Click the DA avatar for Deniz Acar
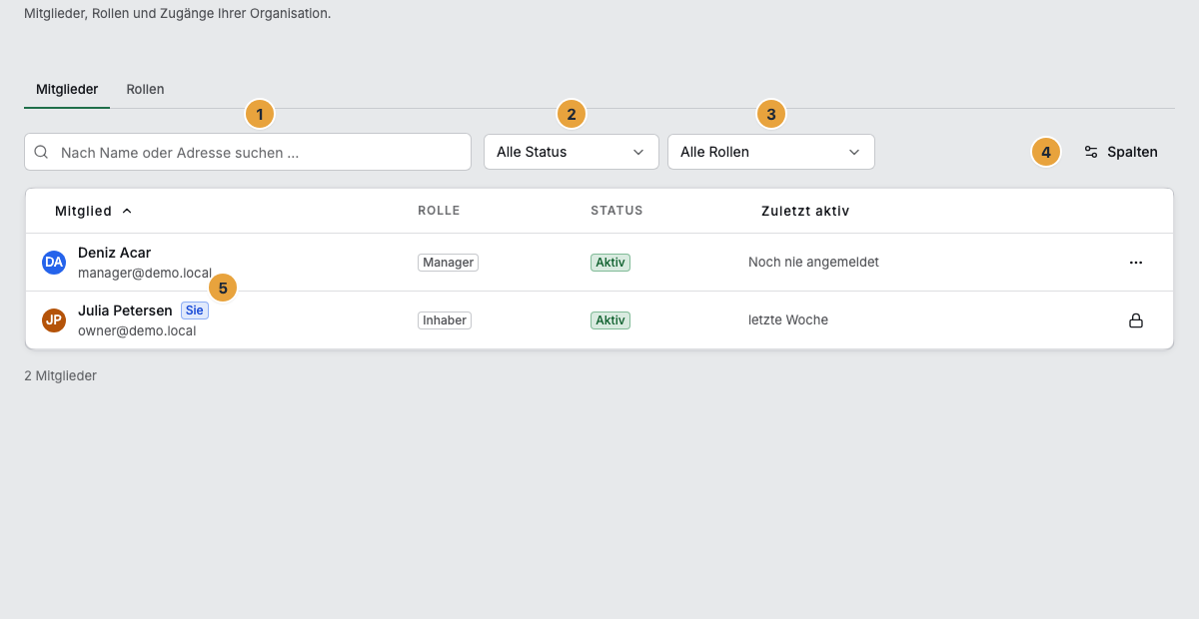The image size is (1199, 619). [54, 263]
